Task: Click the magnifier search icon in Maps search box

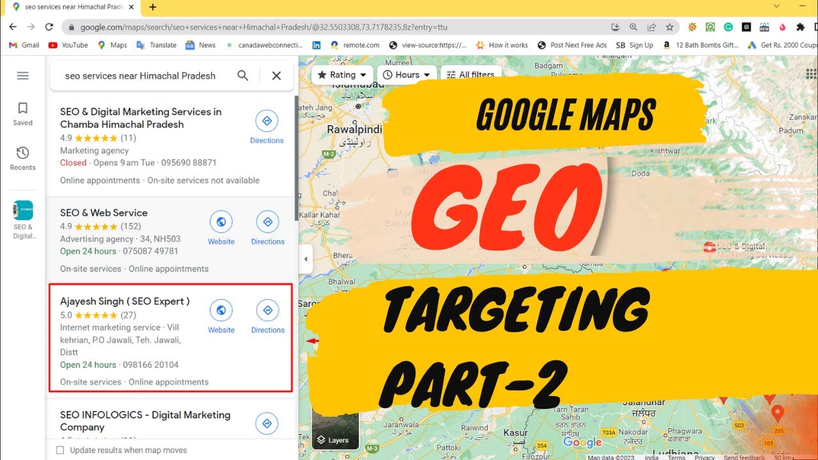Action: (243, 75)
